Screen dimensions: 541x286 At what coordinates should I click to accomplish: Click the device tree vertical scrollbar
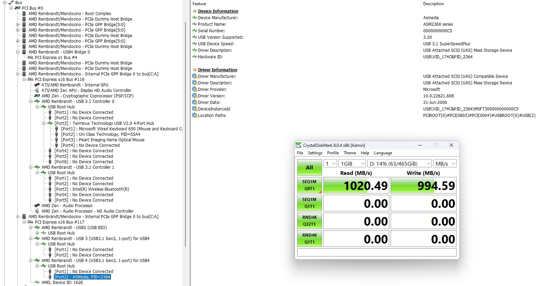coord(185,134)
